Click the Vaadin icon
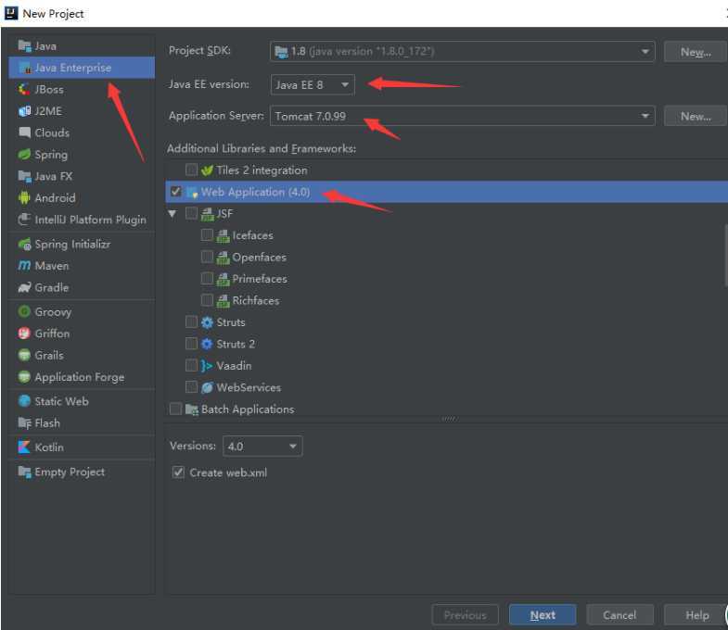This screenshot has height=630, width=728. point(207,366)
